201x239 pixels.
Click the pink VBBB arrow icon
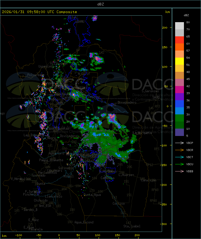click(x=179, y=171)
